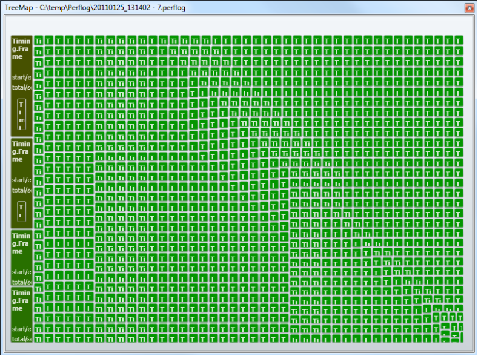Click the TreeMap window title bar text
478x356 pixels.
click(95, 8)
